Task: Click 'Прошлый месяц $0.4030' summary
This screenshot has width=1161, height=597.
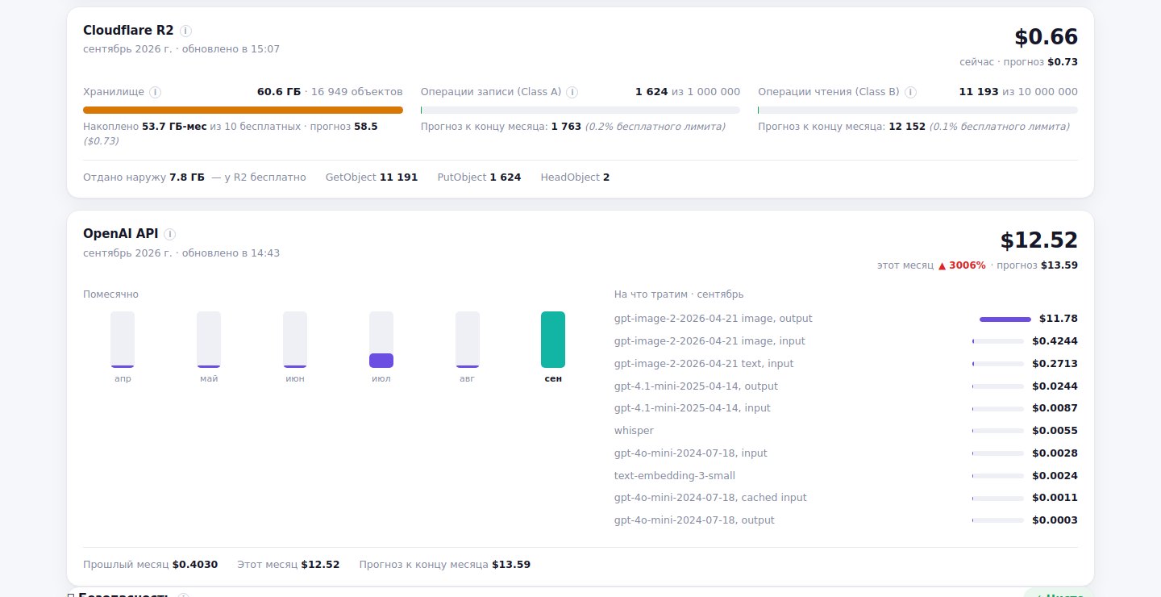Action: pyautogui.click(x=151, y=565)
